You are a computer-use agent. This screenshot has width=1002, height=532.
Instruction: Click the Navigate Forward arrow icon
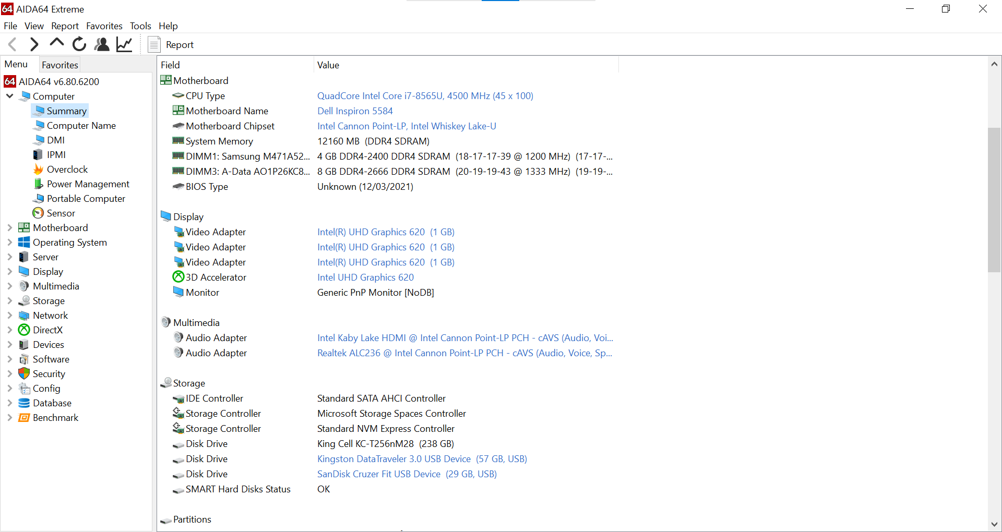coord(34,44)
